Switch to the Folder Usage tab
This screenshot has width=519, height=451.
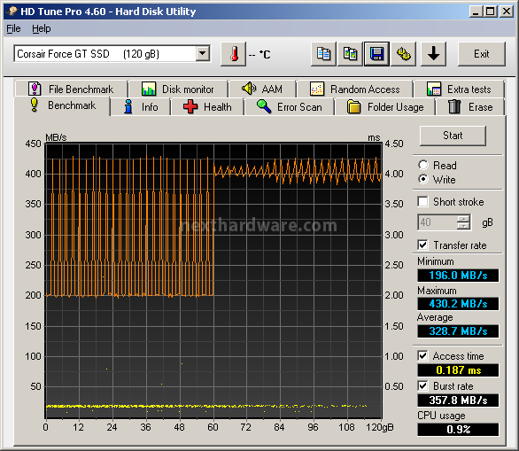385,107
